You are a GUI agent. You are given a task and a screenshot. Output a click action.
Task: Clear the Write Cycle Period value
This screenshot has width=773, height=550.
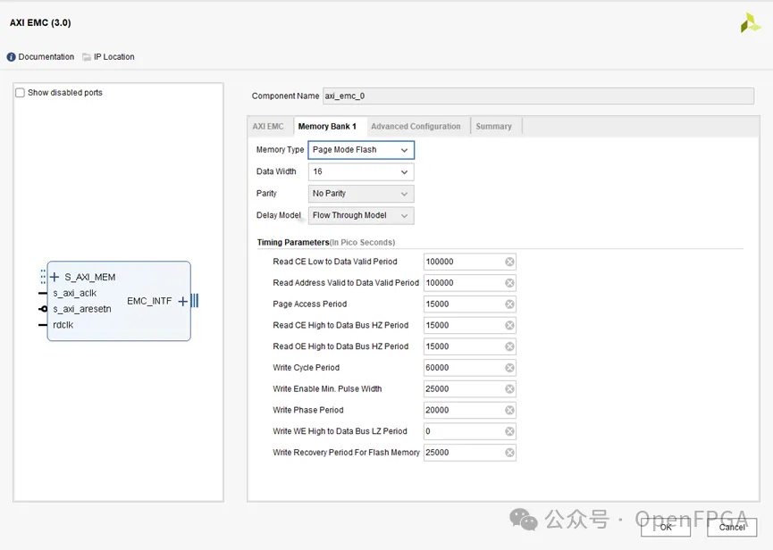(x=509, y=368)
